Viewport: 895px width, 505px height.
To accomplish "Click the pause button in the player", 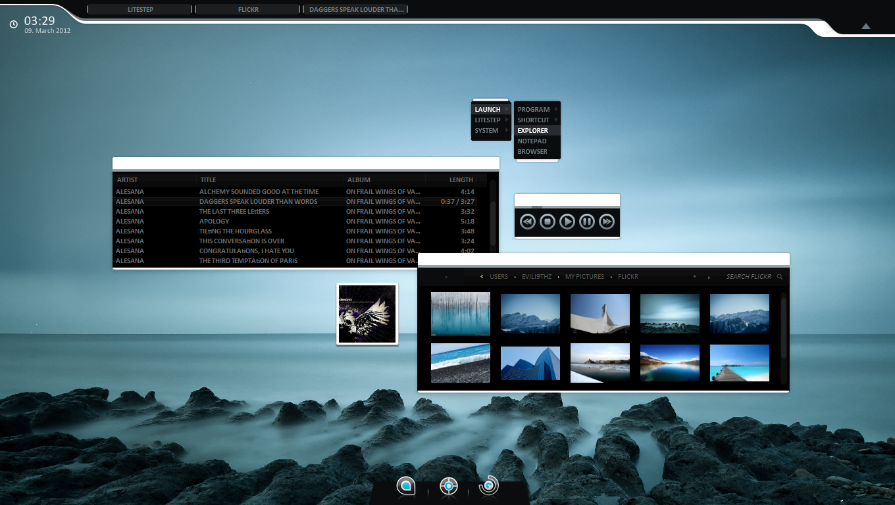I will click(587, 222).
